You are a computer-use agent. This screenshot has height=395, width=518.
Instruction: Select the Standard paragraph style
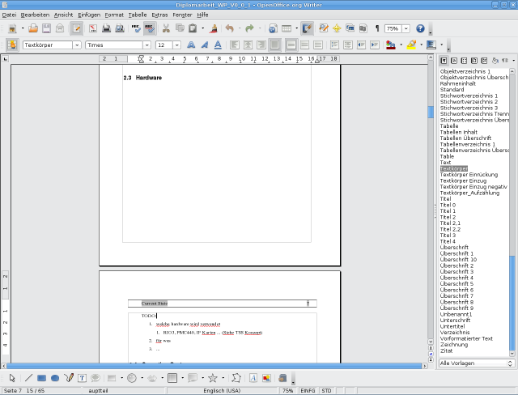pos(452,90)
